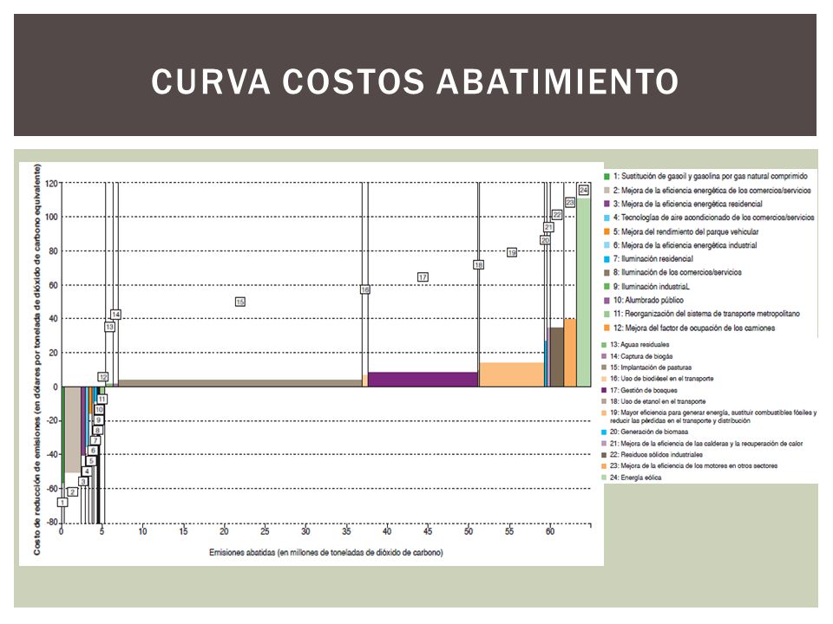
Task: Select legend text "17: Gestión de bosques"
Action: coord(643,390)
